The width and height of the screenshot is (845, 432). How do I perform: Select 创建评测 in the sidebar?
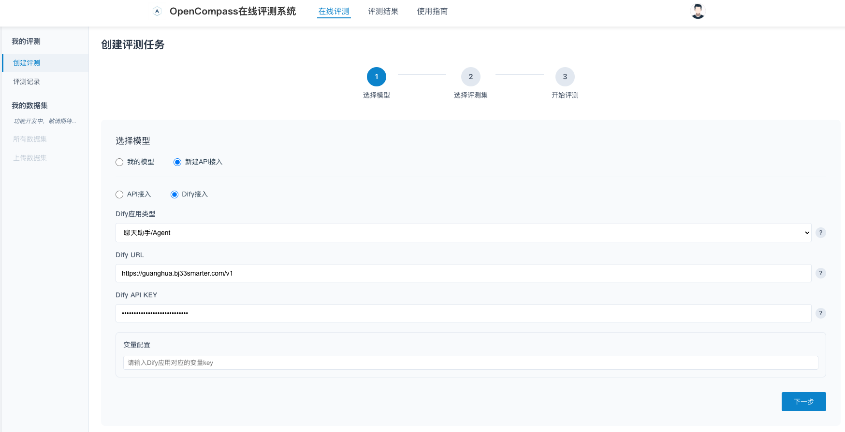tap(45, 63)
